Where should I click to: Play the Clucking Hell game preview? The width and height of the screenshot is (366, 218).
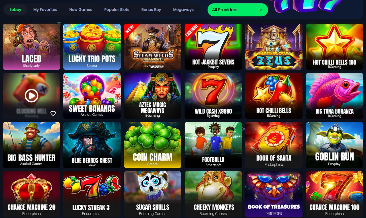pyautogui.click(x=31, y=96)
